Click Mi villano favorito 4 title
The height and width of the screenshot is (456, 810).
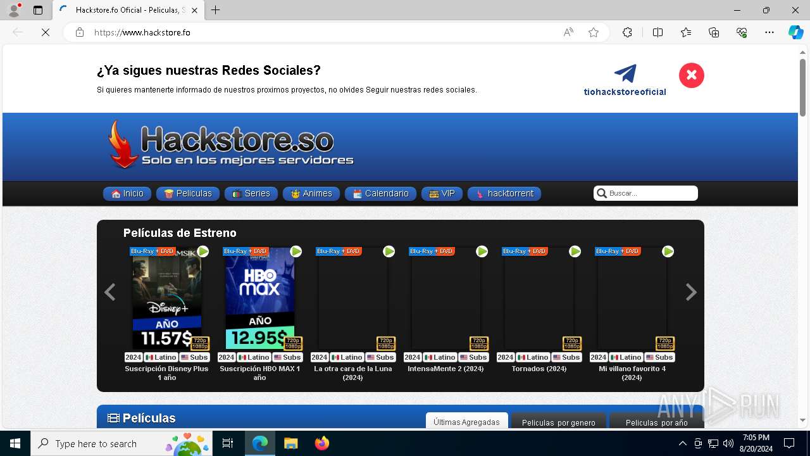632,373
